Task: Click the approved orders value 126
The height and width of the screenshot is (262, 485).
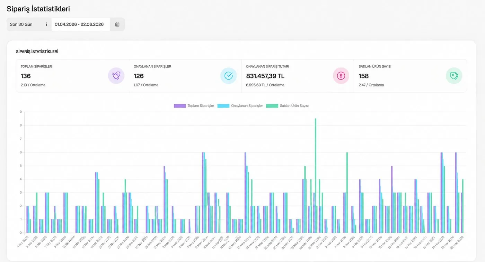Action: 139,76
